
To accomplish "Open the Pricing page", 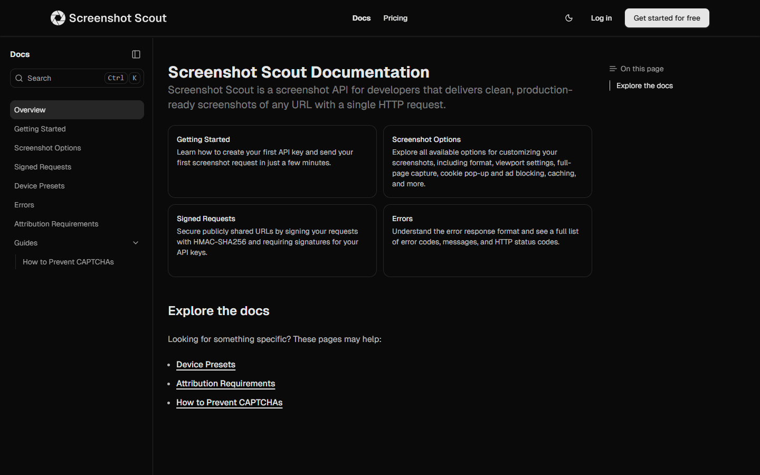I will point(395,17).
